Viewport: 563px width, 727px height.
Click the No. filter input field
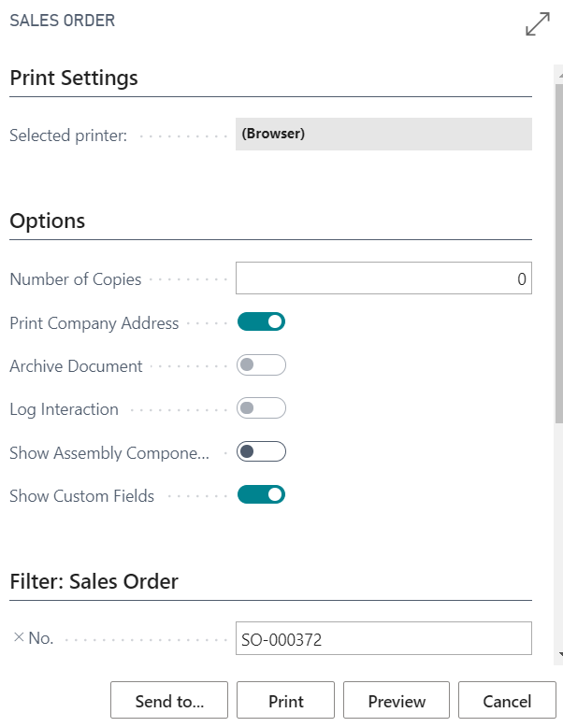(383, 639)
